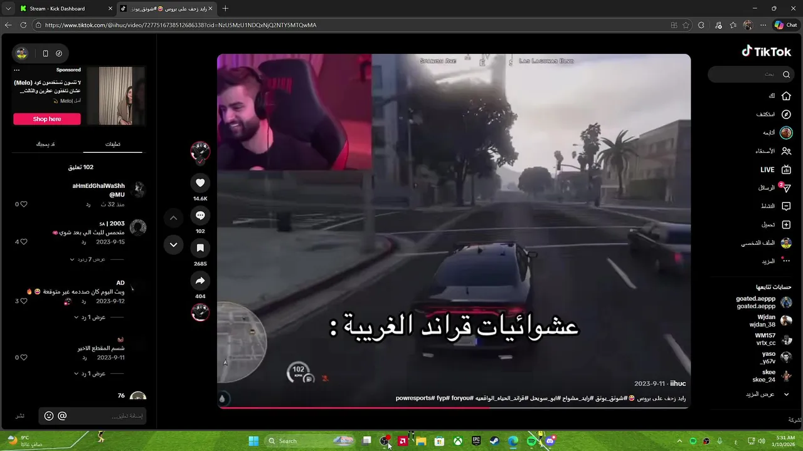The width and height of the screenshot is (803, 451).
Task: Click the Edge address bar URL
Action: point(181,25)
